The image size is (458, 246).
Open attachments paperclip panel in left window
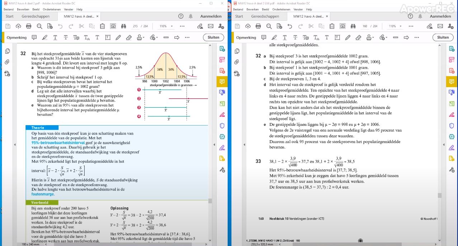tap(7, 62)
